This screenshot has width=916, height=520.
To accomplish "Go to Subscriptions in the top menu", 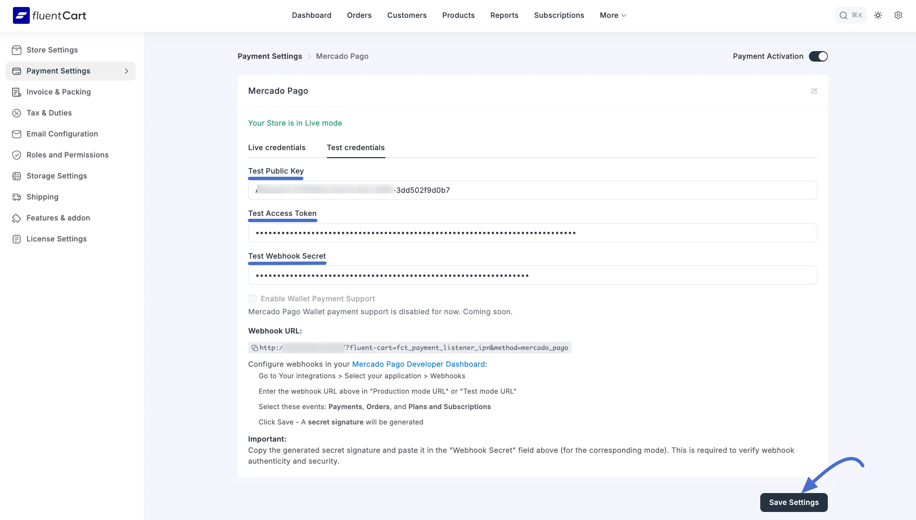I will (x=559, y=15).
